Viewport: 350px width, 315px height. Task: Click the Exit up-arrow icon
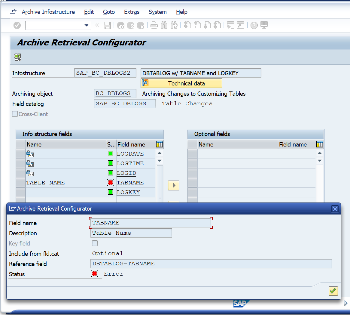coord(131,25)
